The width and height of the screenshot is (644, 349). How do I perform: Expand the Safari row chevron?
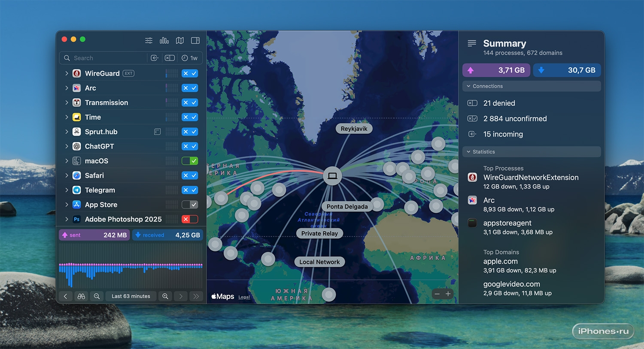[67, 175]
